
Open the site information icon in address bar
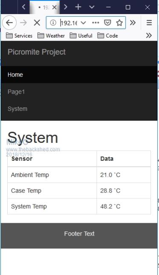coord(53,23)
